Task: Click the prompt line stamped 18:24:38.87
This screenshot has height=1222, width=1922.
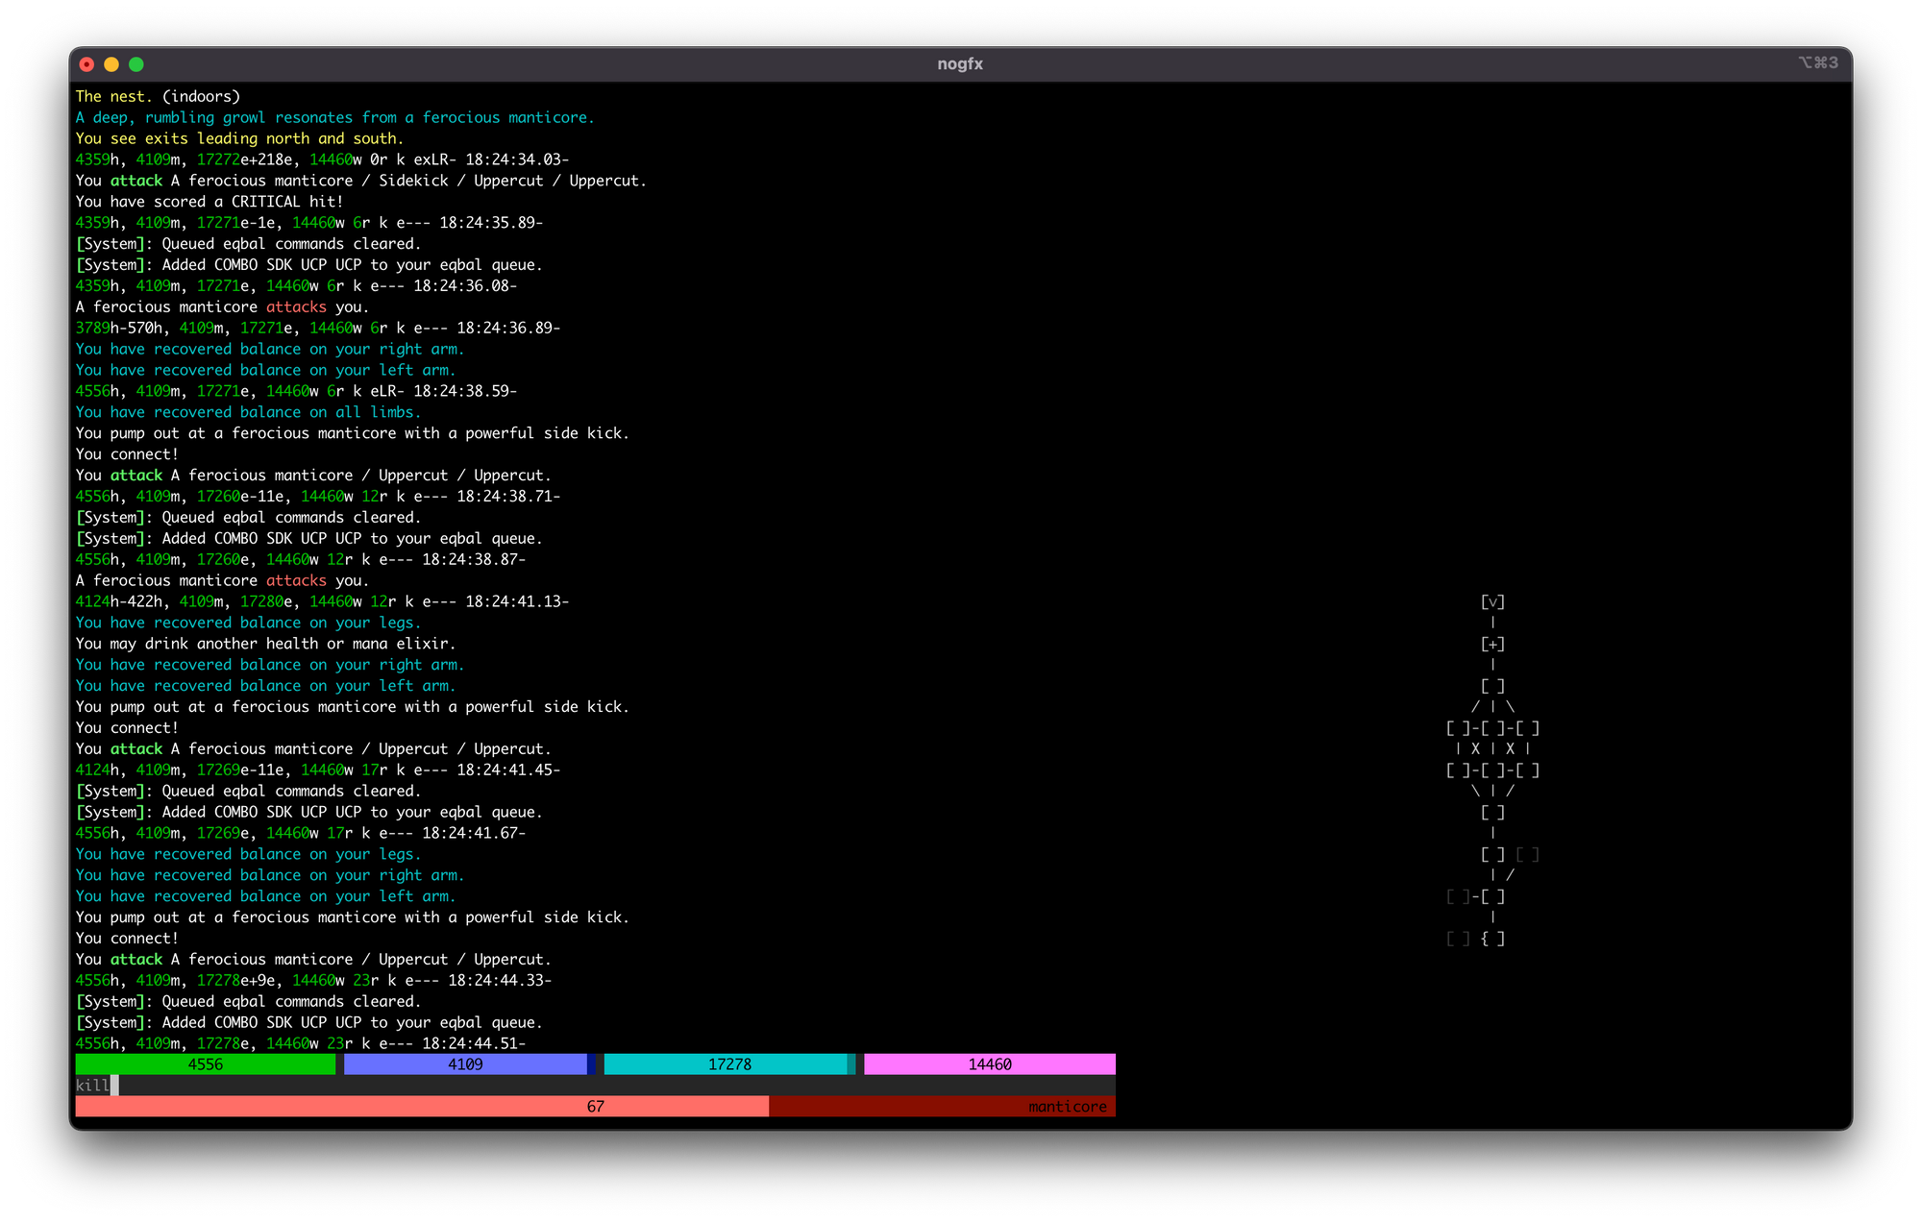Action: 301,560
